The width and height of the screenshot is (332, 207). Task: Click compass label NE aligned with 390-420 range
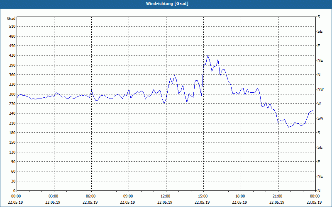point(320,60)
